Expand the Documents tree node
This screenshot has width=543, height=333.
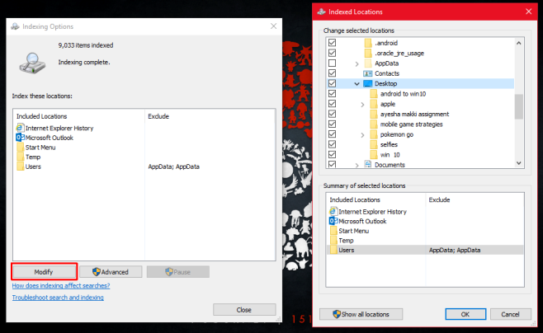[356, 166]
